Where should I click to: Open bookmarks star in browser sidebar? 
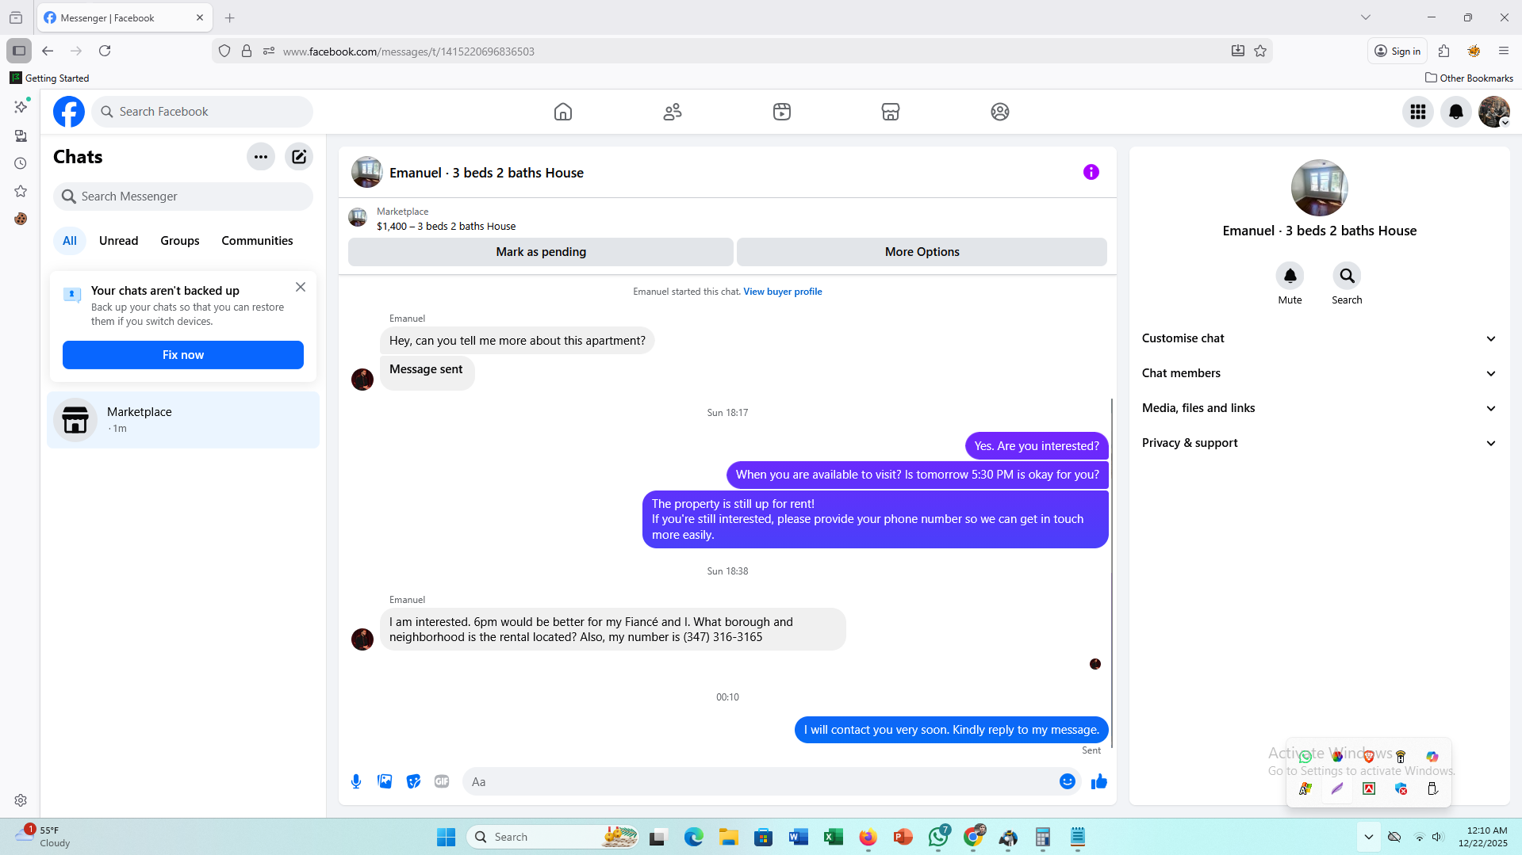point(21,191)
